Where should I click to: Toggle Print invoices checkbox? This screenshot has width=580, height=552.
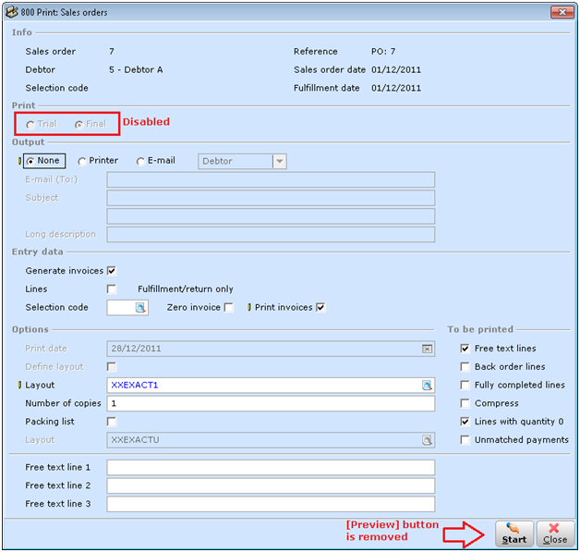pos(320,308)
